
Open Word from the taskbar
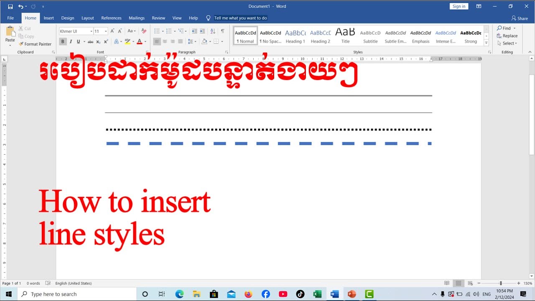334,294
